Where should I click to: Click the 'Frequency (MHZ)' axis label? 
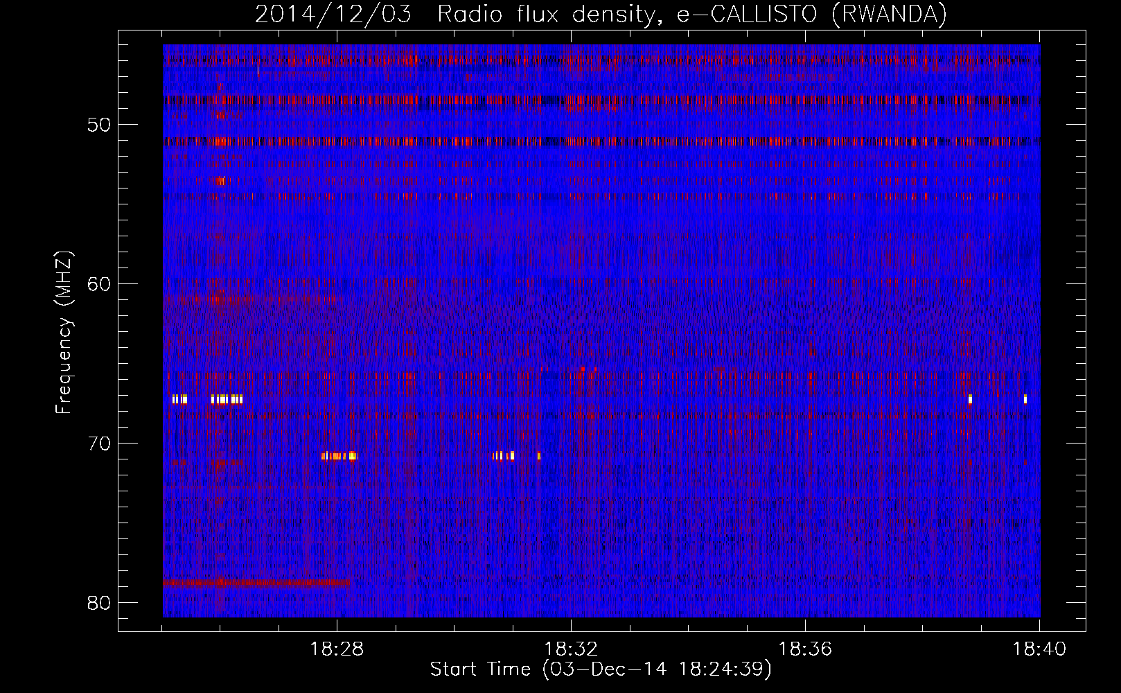tap(64, 333)
